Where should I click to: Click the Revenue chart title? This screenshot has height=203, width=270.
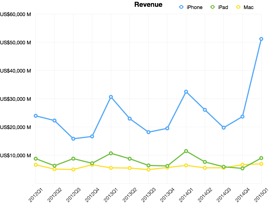coord(148,5)
